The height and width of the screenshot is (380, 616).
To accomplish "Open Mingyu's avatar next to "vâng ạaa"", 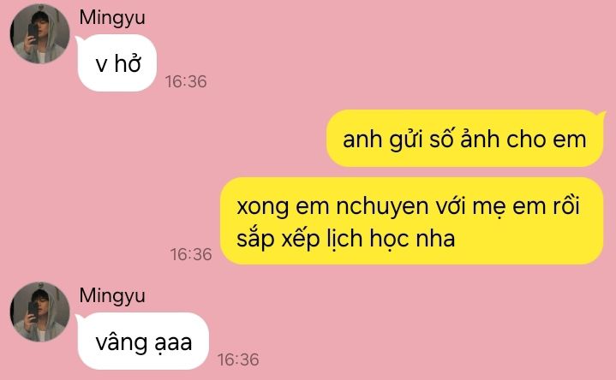I will pyautogui.click(x=39, y=312).
